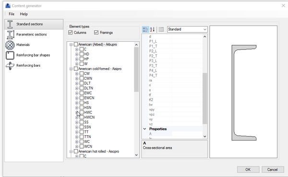Select the TT tree item label
The height and width of the screenshot is (177, 288).
point(86,132)
